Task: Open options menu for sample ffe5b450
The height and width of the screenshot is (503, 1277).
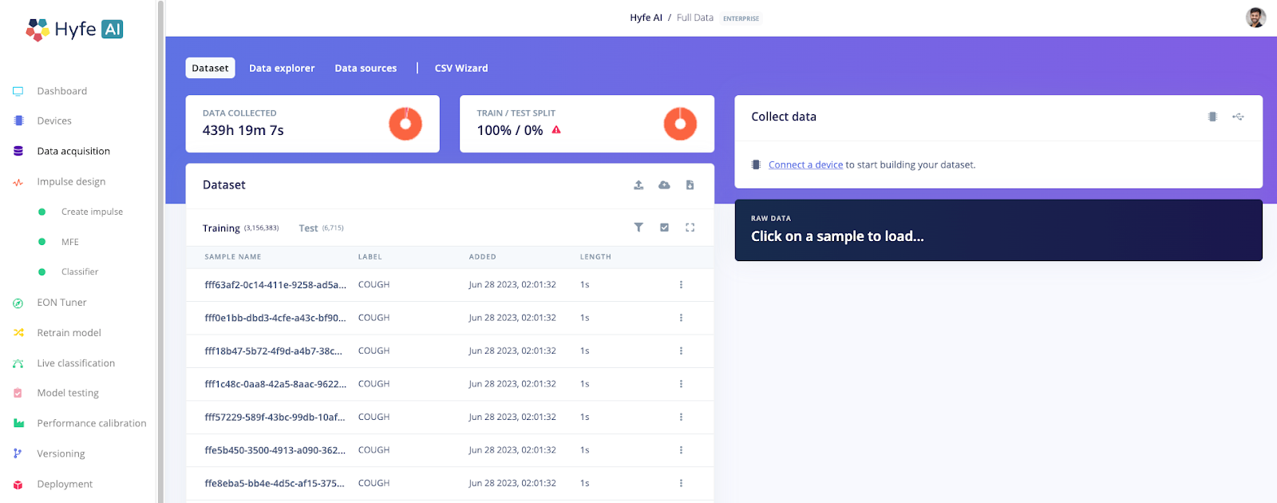Action: pos(681,450)
